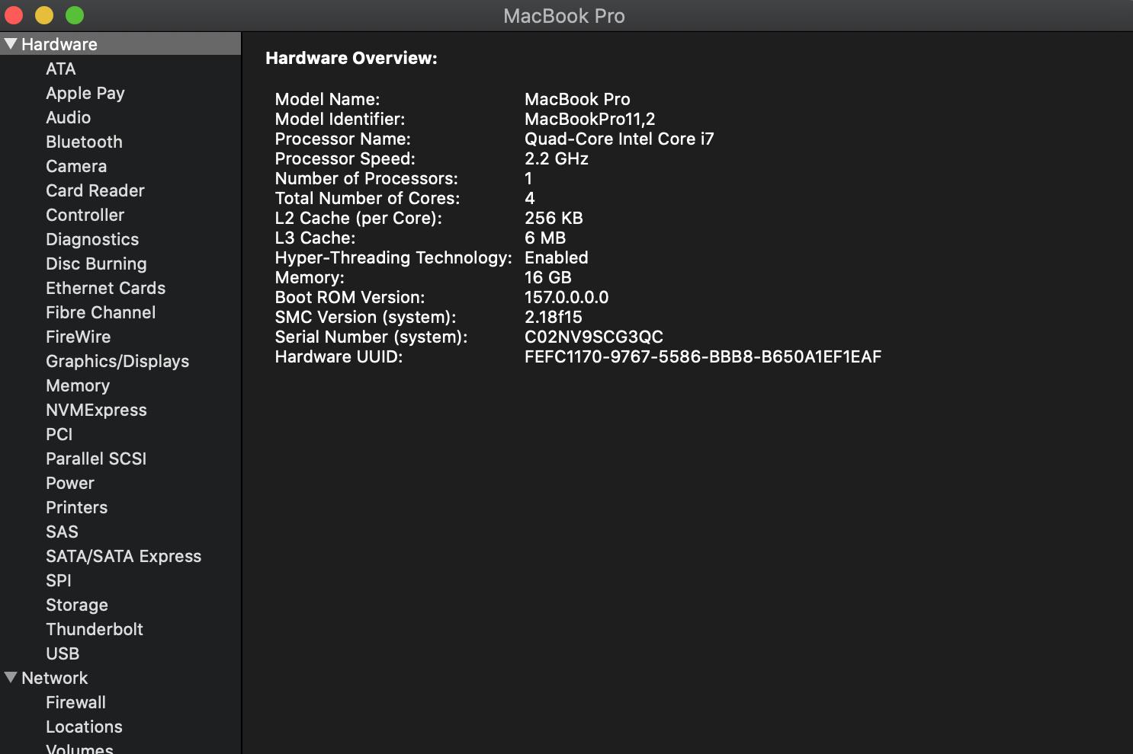Collapse the Hardware section triangle
Image resolution: width=1133 pixels, height=754 pixels.
(11, 44)
